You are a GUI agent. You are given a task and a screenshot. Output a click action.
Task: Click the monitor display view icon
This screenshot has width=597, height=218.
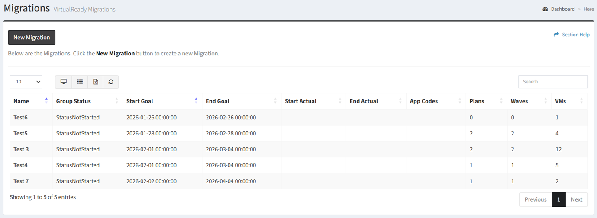(x=64, y=82)
